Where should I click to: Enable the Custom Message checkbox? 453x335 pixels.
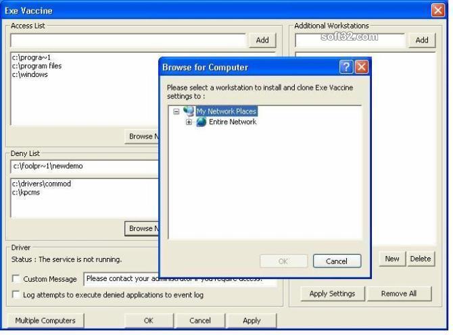[16, 279]
